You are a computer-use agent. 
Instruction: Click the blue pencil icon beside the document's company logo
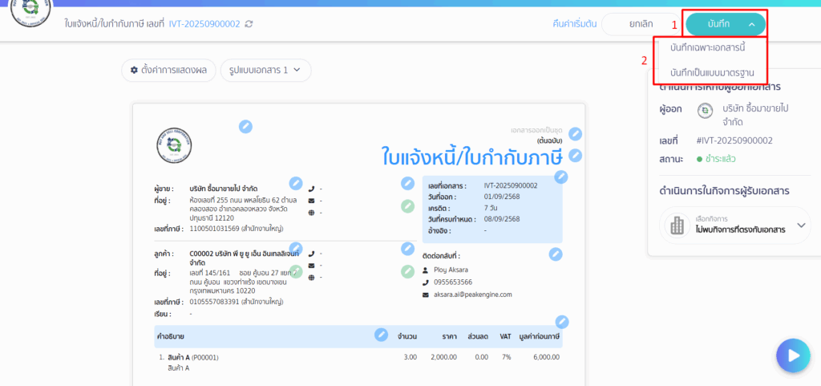tap(245, 126)
